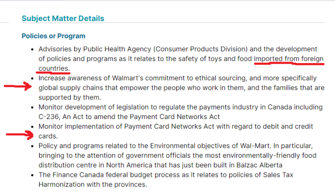Click the text 'Consumer Products Division'
Image resolution: width=335 pixels, height=196 pixels.
201,49
